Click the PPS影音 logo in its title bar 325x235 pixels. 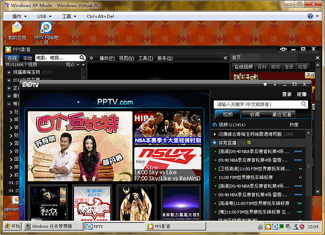pos(8,50)
